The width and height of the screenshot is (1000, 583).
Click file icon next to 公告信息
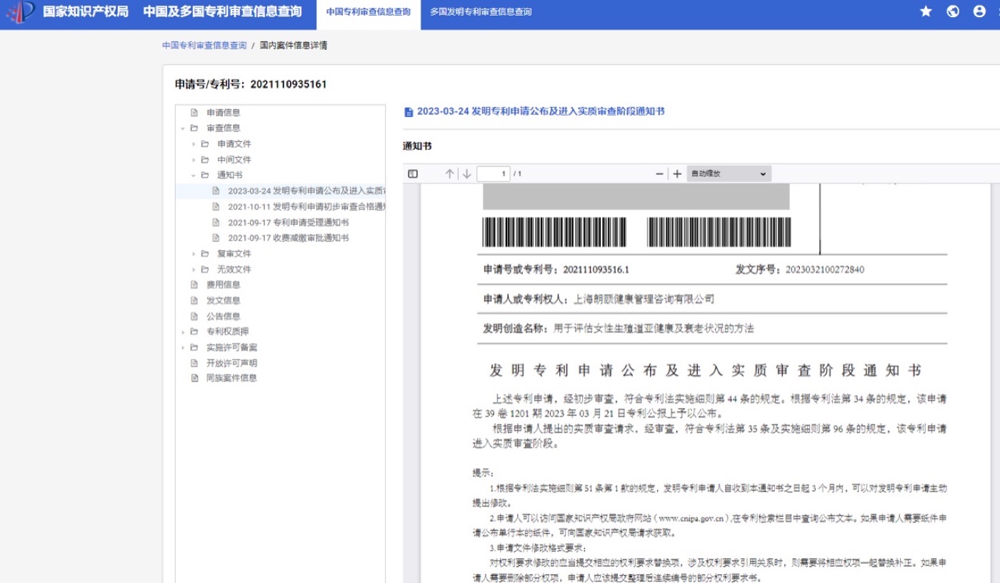(x=194, y=316)
